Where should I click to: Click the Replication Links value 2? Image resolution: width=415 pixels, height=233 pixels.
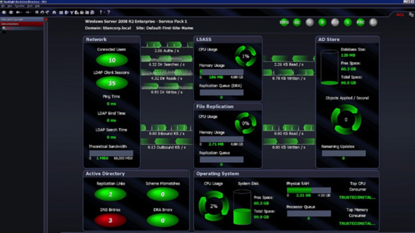pyautogui.click(x=110, y=194)
